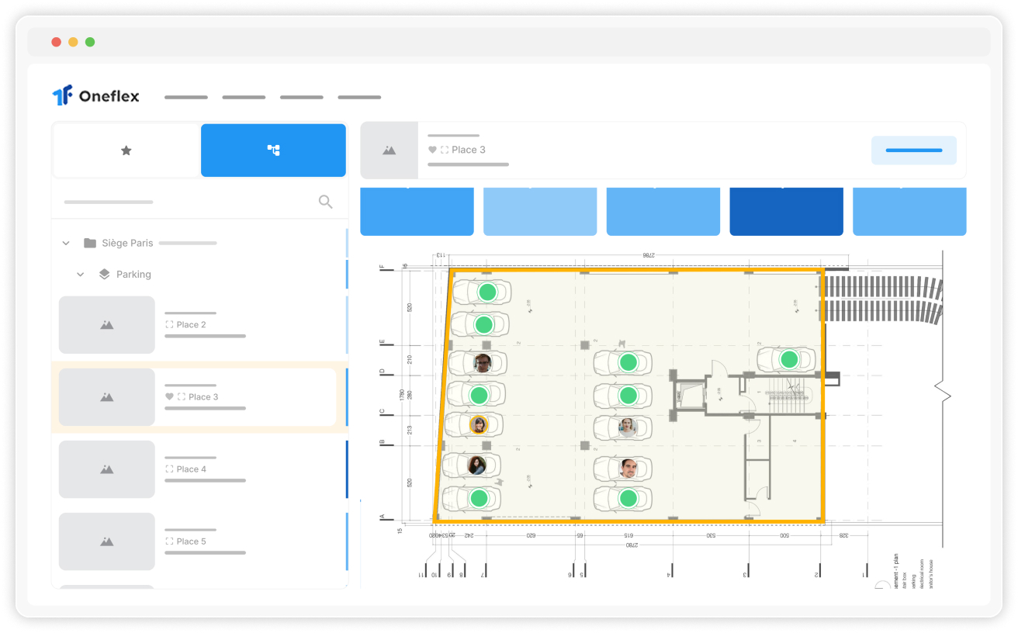Click the Parking layers icon
This screenshot has height=633, width=1018.
[105, 275]
